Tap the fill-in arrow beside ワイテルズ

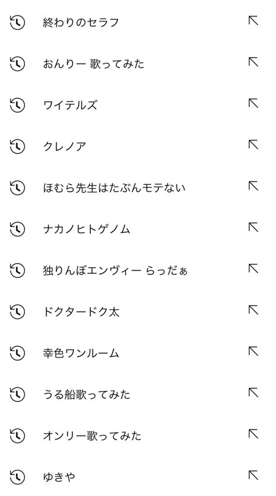click(253, 103)
